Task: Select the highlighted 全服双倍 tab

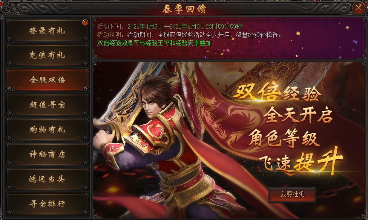Action: tap(47, 80)
